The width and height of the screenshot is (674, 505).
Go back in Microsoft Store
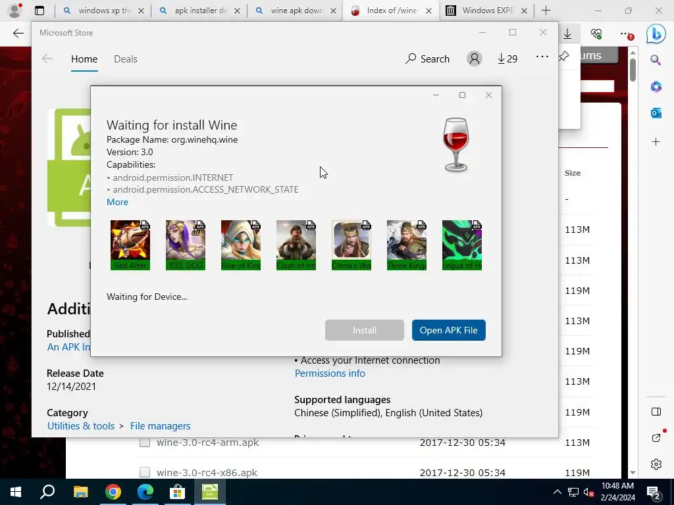[47, 59]
